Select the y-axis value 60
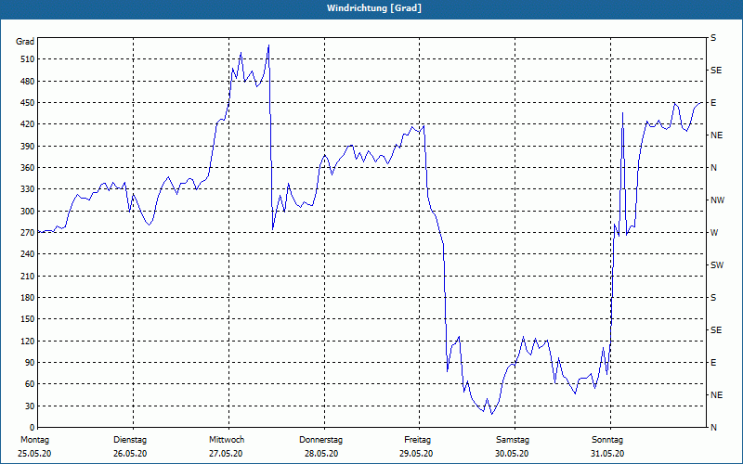 point(31,383)
